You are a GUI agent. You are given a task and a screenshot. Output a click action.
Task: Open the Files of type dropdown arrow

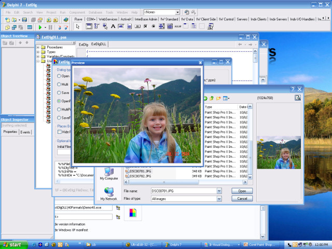pyautogui.click(x=219, y=199)
